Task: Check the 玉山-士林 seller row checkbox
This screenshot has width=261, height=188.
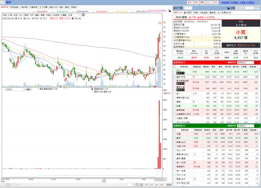Action: 174,150
